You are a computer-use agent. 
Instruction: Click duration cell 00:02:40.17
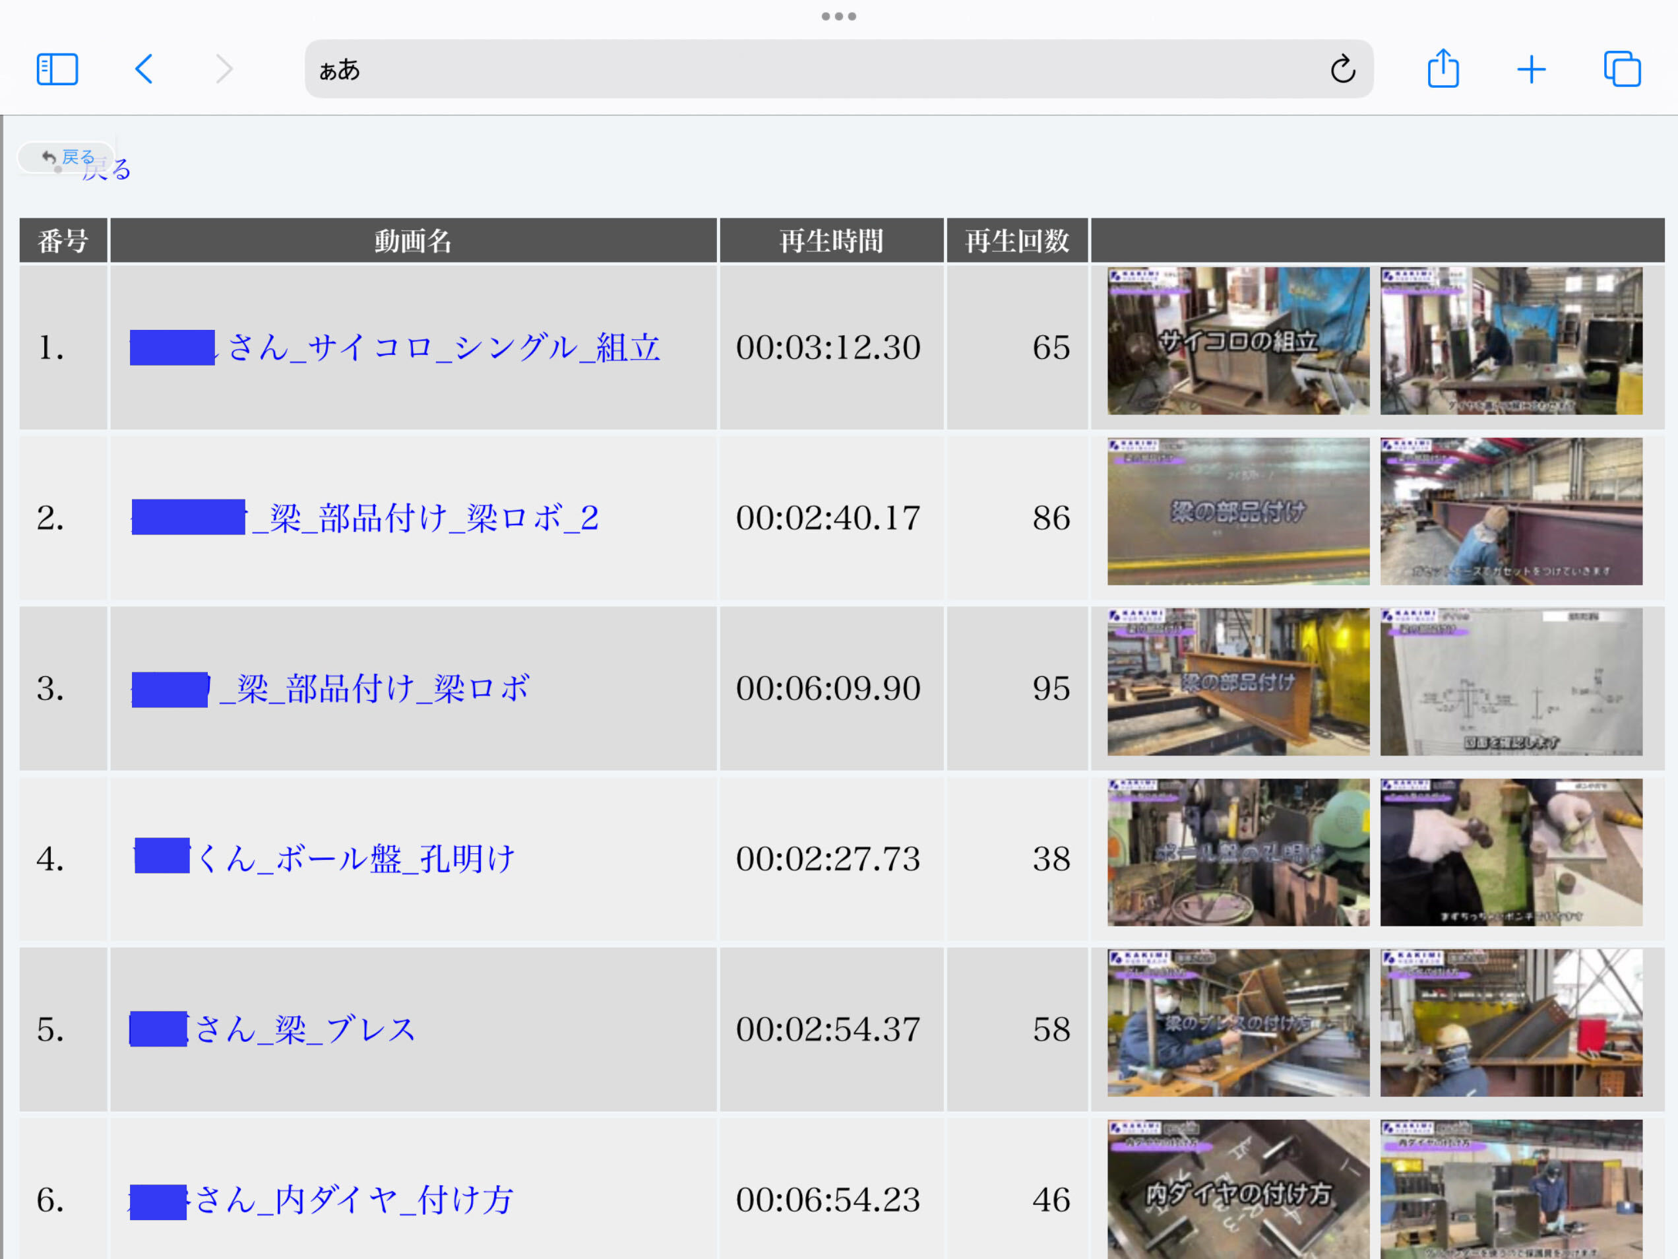click(831, 517)
